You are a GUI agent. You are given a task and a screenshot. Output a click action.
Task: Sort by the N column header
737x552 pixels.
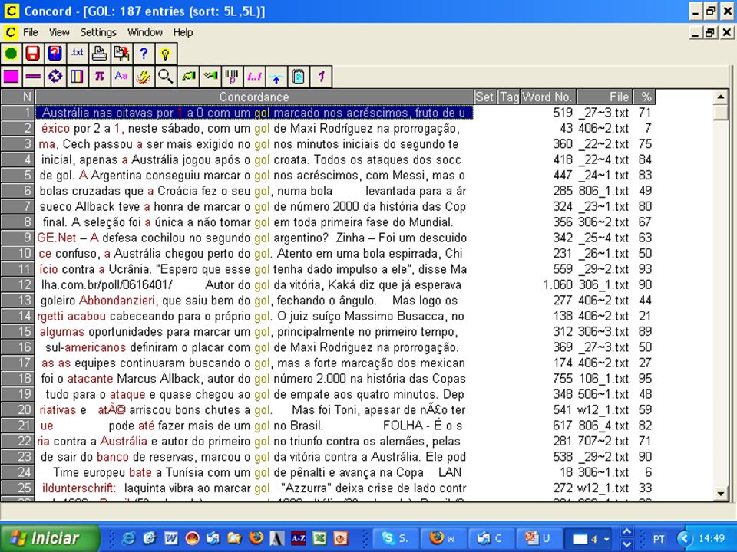[18, 97]
